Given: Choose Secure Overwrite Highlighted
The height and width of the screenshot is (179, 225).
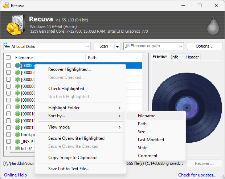Looking at the screenshot, I should click(80, 138).
